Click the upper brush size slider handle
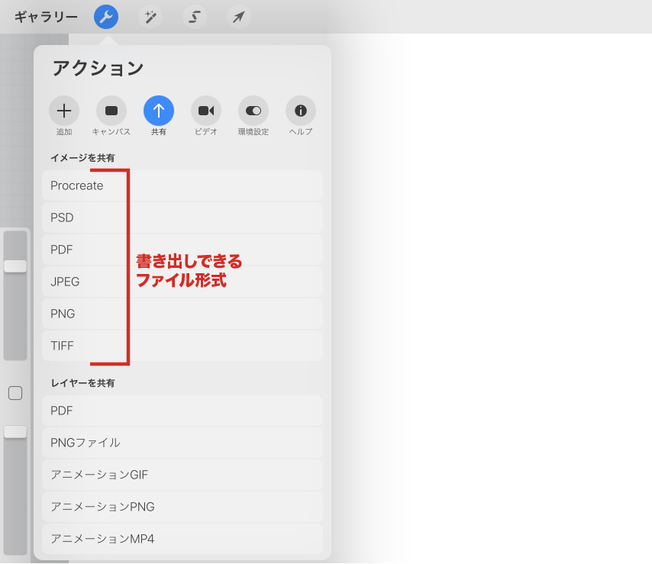 15,266
